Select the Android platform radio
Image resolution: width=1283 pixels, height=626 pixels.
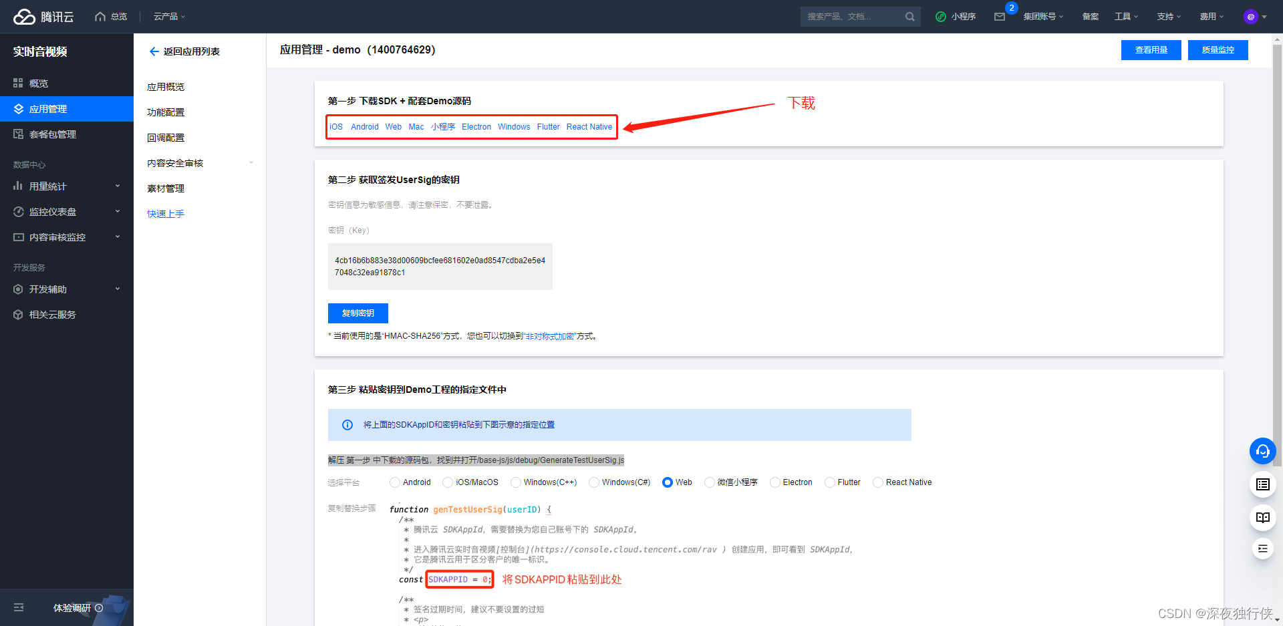[x=395, y=482]
